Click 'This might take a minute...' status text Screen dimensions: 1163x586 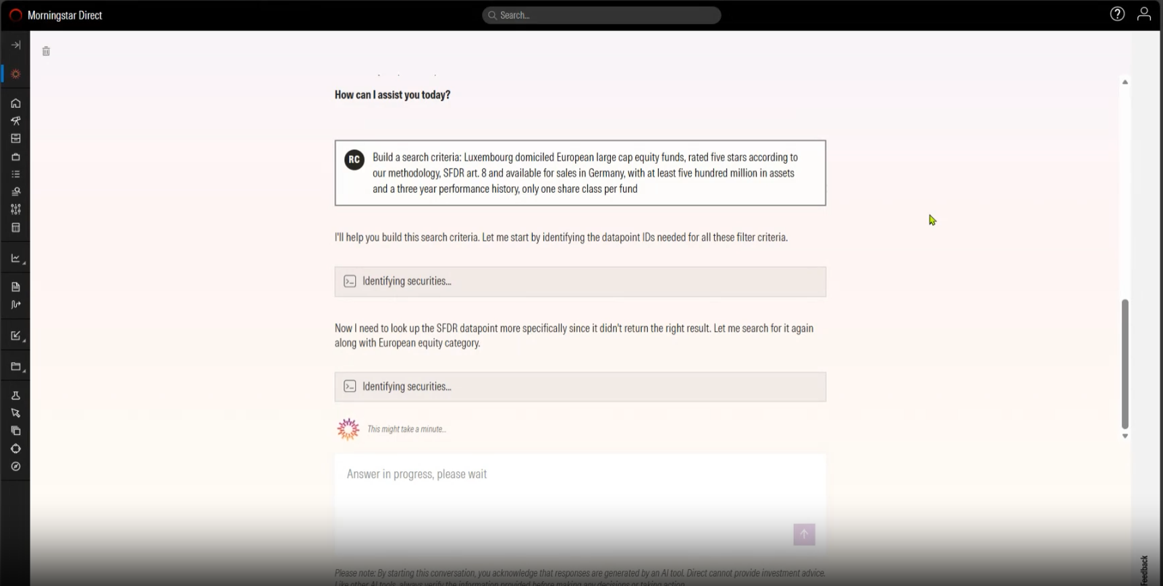coord(406,429)
